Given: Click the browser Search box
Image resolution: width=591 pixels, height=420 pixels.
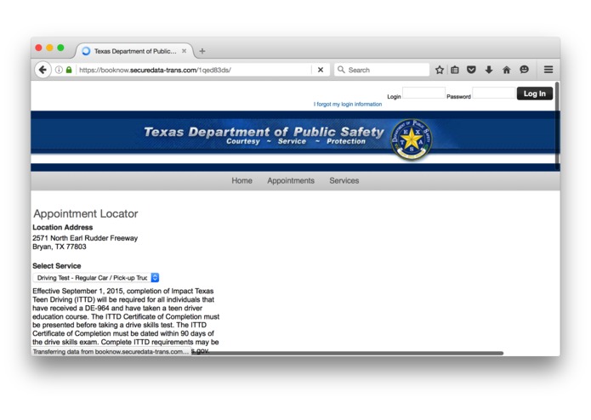Looking at the screenshot, I should [x=382, y=70].
